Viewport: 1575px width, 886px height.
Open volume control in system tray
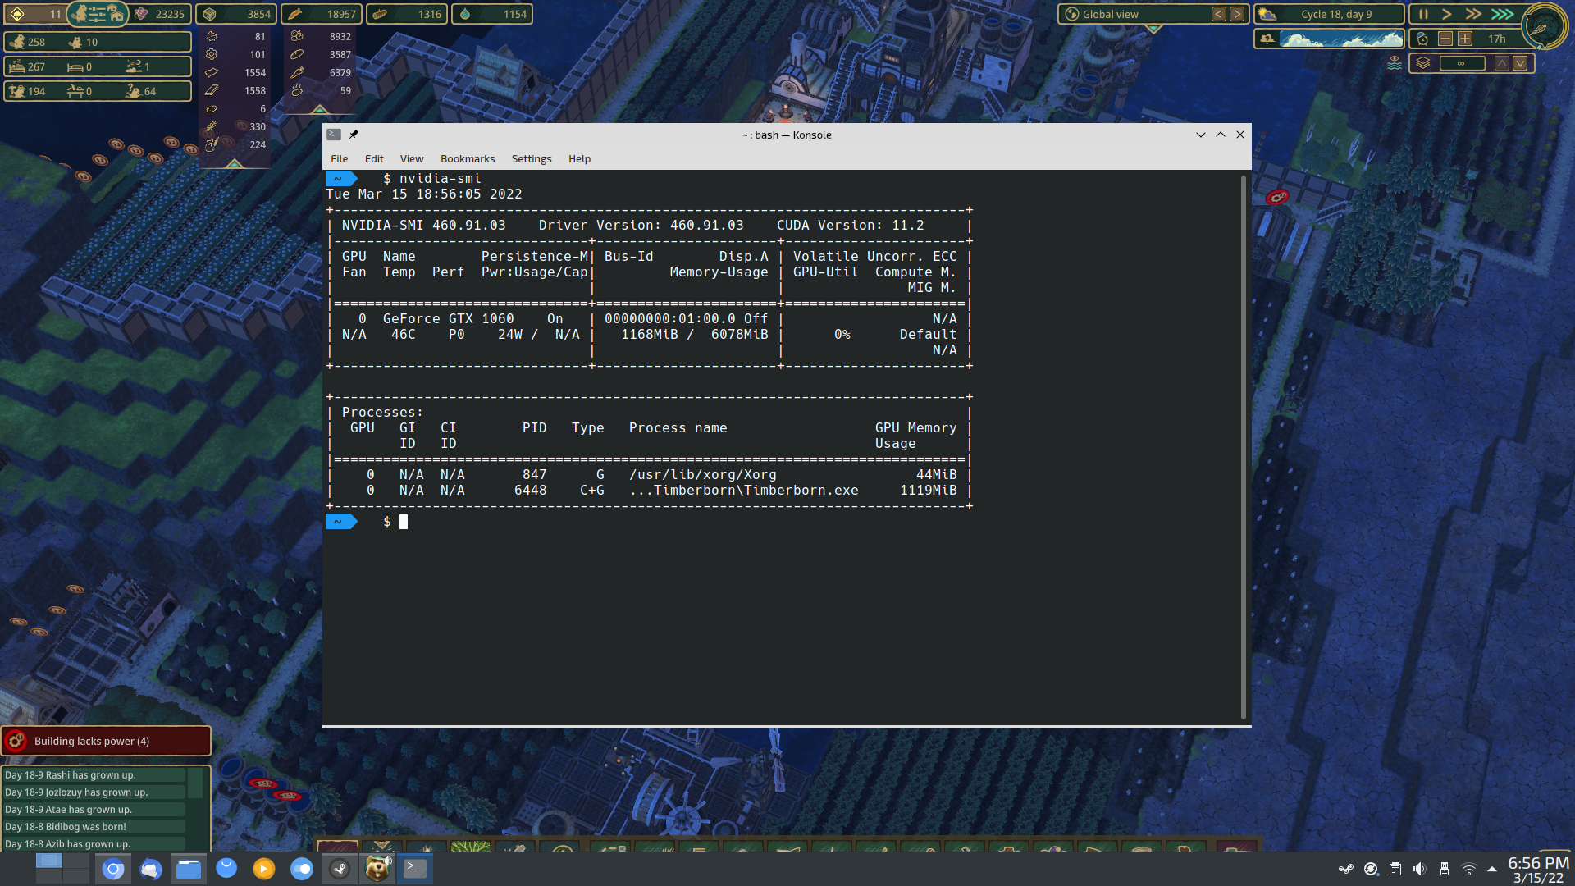pos(1419,869)
